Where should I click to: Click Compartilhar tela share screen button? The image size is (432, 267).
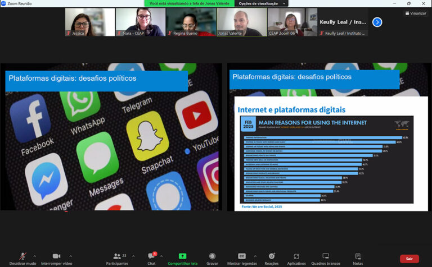tap(182, 259)
